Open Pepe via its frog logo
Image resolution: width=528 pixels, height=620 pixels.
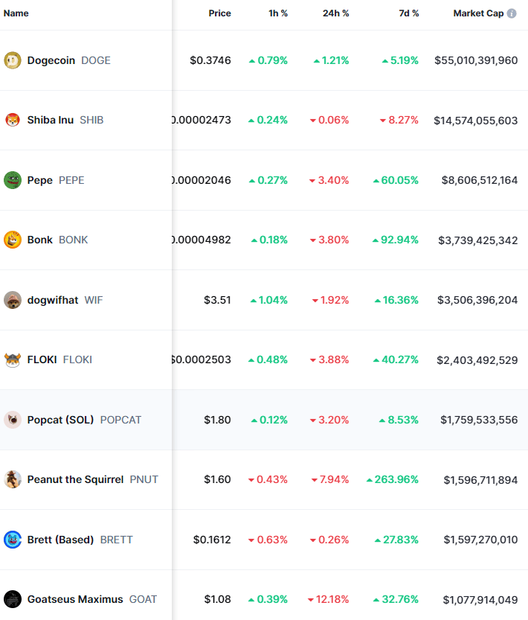[x=13, y=180]
